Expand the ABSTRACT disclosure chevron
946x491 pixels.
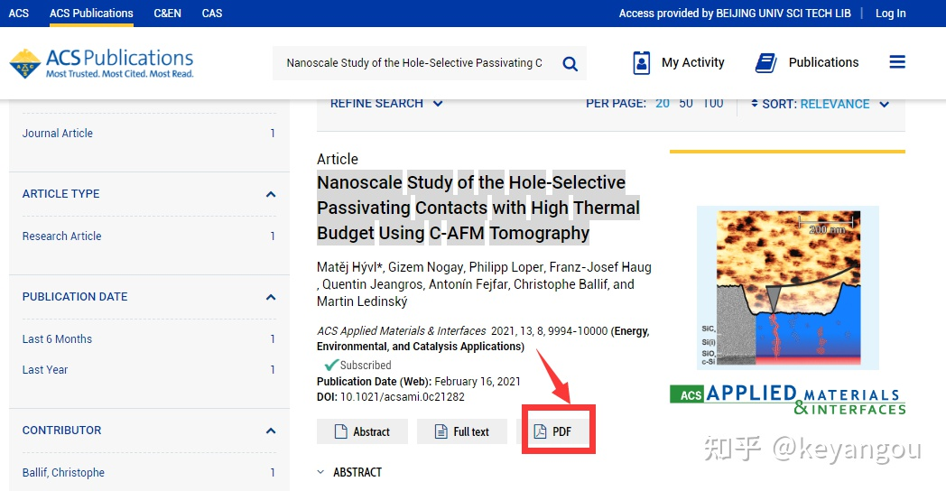tap(321, 472)
